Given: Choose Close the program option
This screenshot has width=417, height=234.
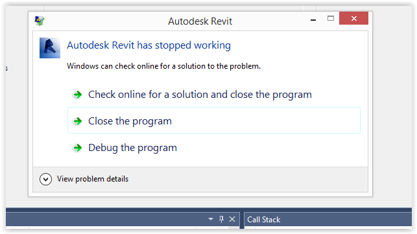Looking at the screenshot, I should (214, 121).
